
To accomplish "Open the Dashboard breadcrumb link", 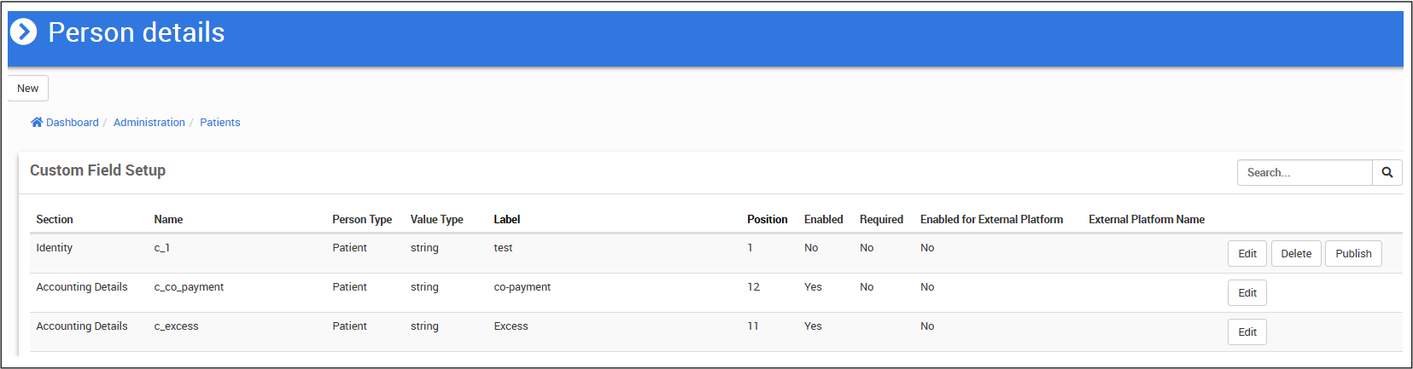I will (72, 123).
